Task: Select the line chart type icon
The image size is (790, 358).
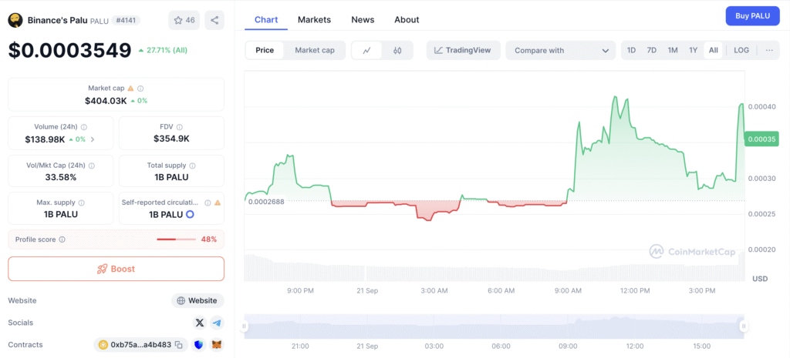Action: click(x=367, y=50)
